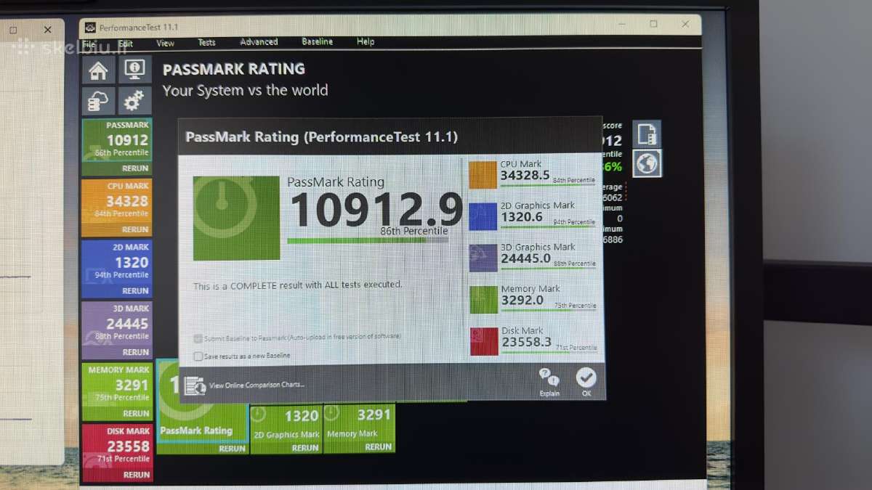Rerun the 2D Mark test
872x490 pixels.
point(135,290)
